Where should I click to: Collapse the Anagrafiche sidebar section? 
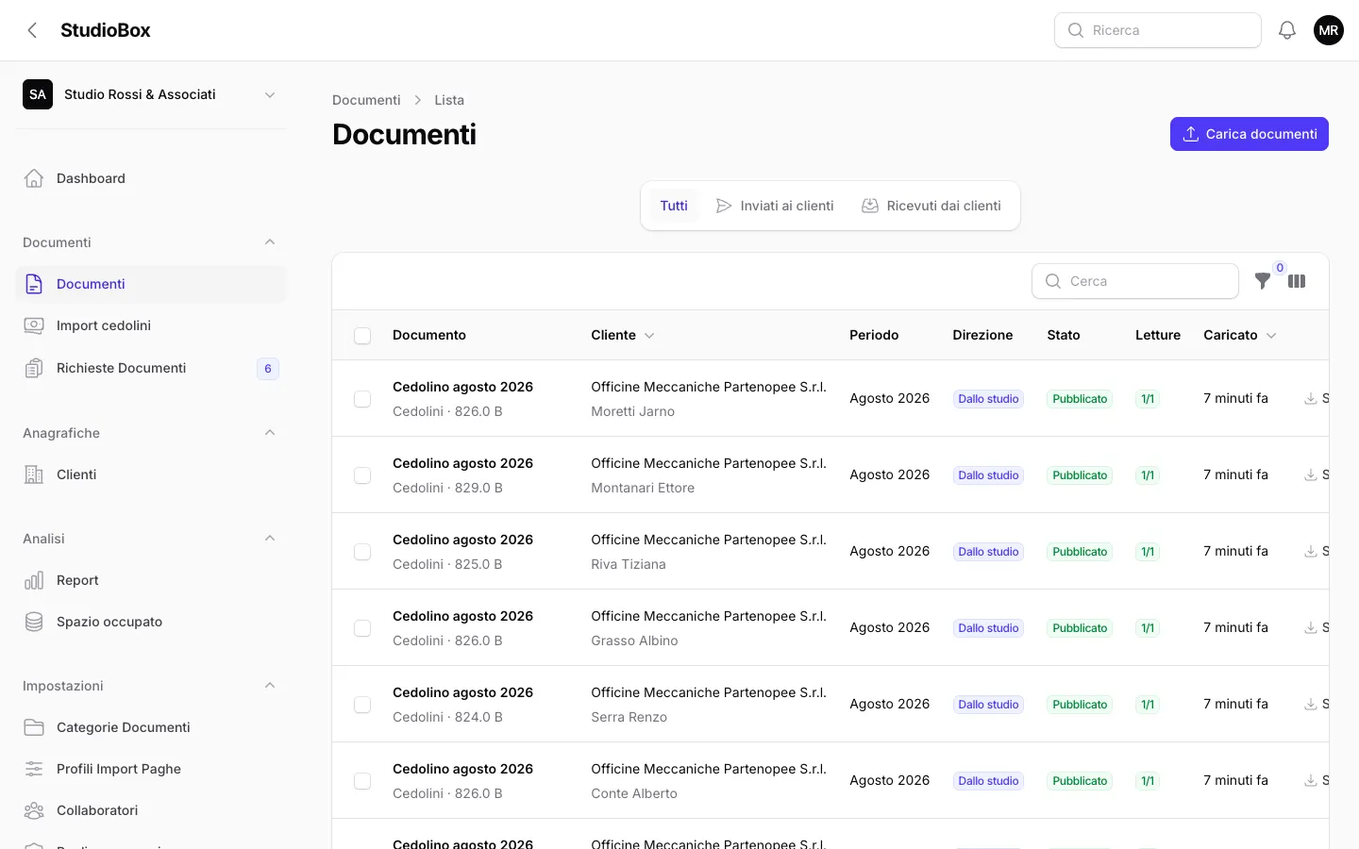(270, 433)
